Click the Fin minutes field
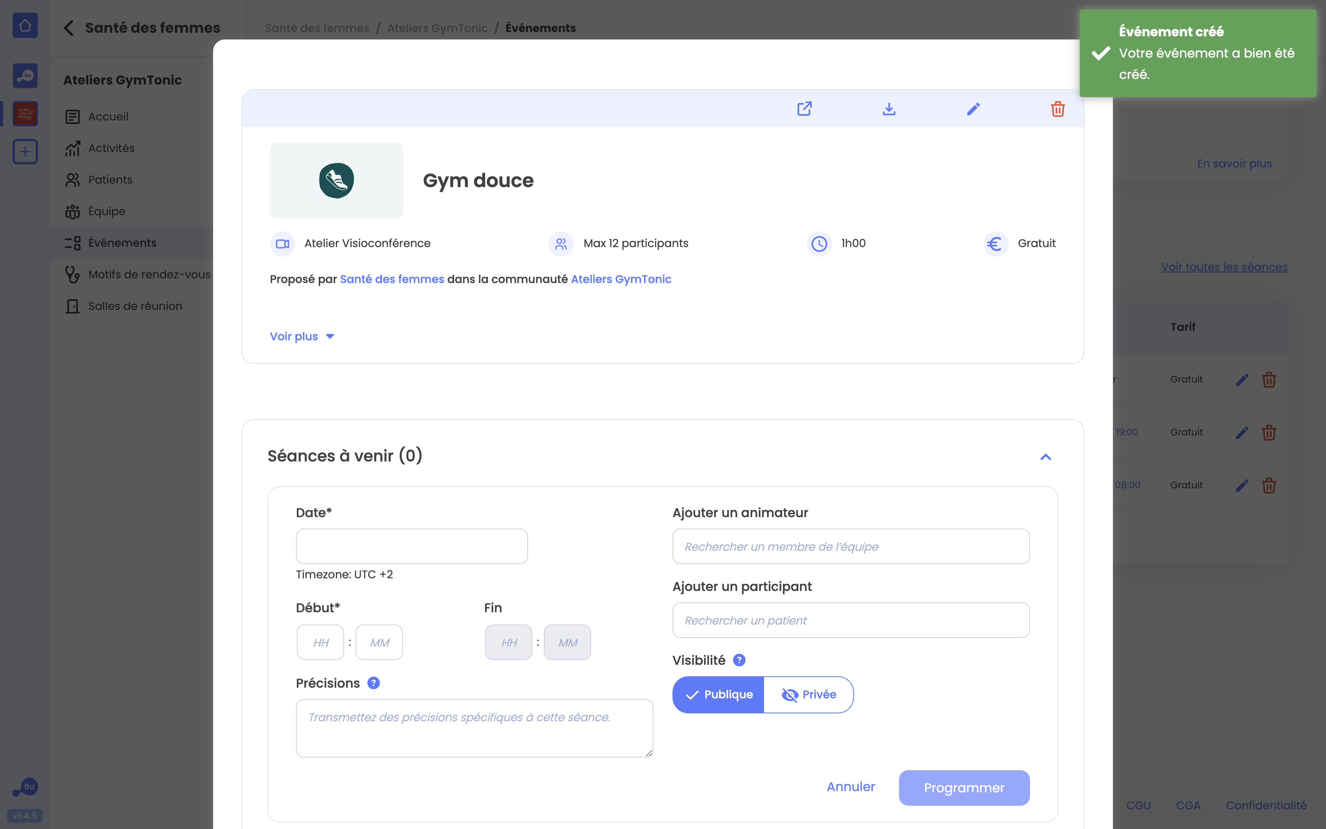Screen dimensions: 1326x829 tap(567, 643)
